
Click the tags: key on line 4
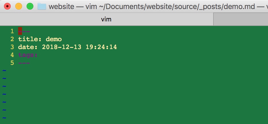coord(28,55)
